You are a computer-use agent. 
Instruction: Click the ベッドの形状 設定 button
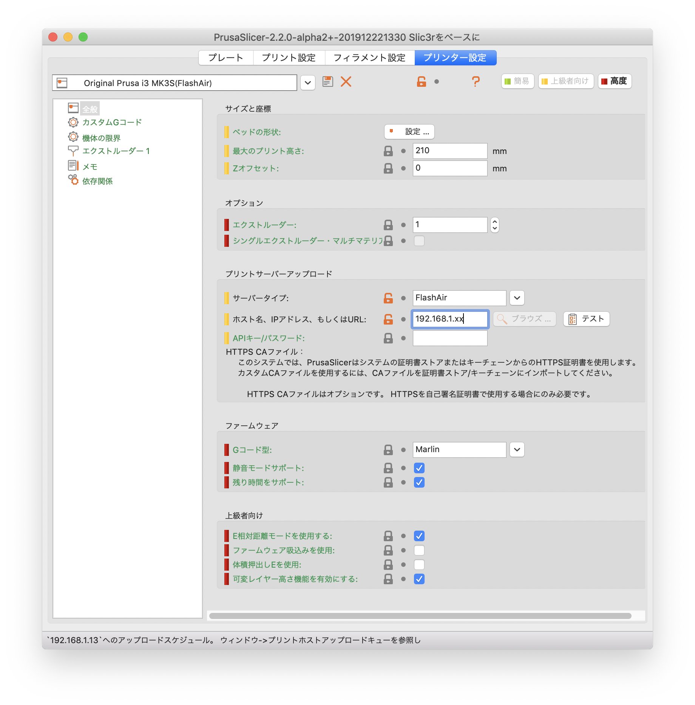tap(409, 132)
